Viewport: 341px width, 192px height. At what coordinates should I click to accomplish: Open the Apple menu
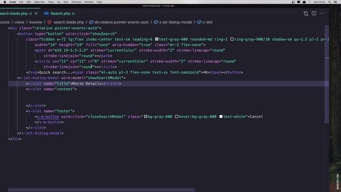tap(5, 2)
